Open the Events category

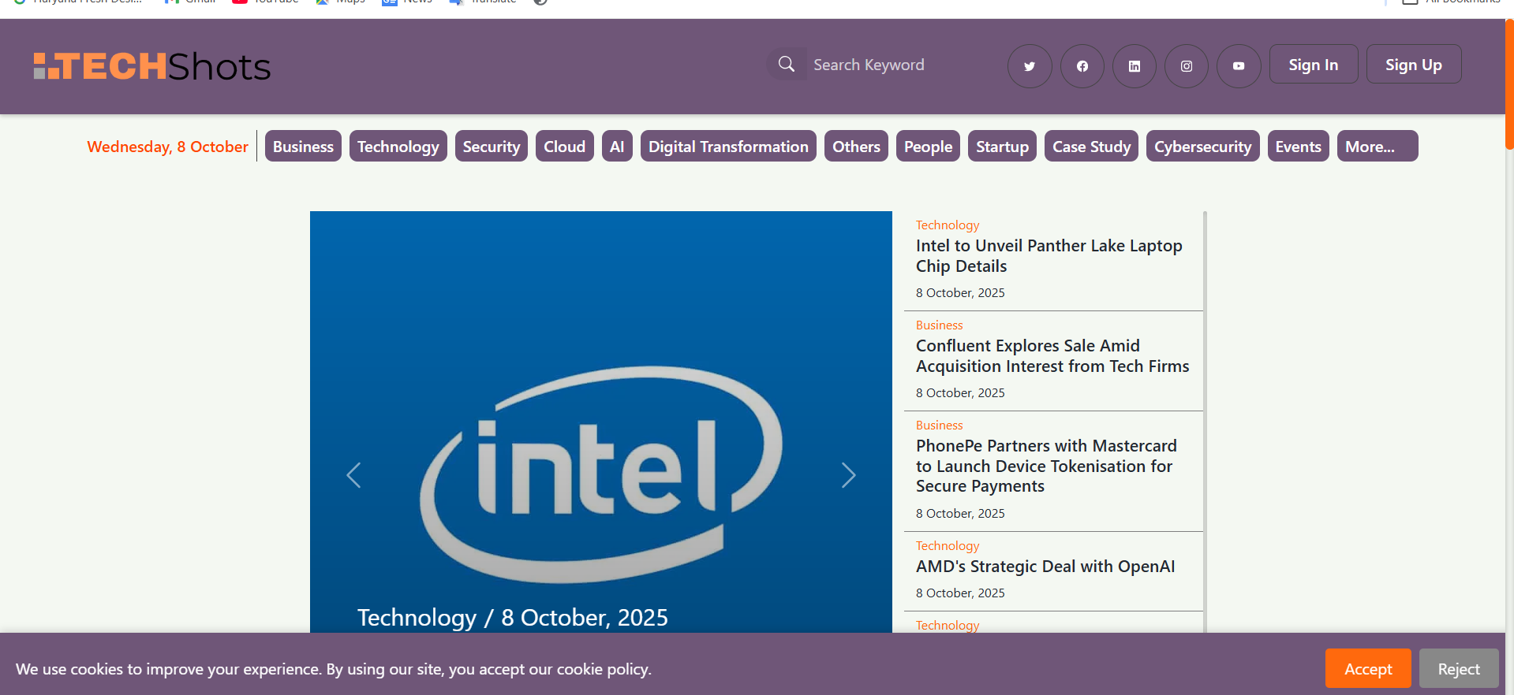(x=1298, y=147)
